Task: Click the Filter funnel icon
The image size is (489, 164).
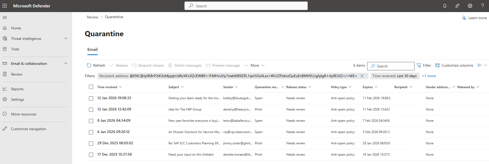Action: [x=419, y=65]
